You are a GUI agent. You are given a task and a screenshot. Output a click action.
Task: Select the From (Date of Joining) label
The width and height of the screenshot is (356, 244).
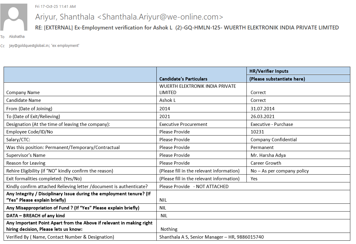29,108
